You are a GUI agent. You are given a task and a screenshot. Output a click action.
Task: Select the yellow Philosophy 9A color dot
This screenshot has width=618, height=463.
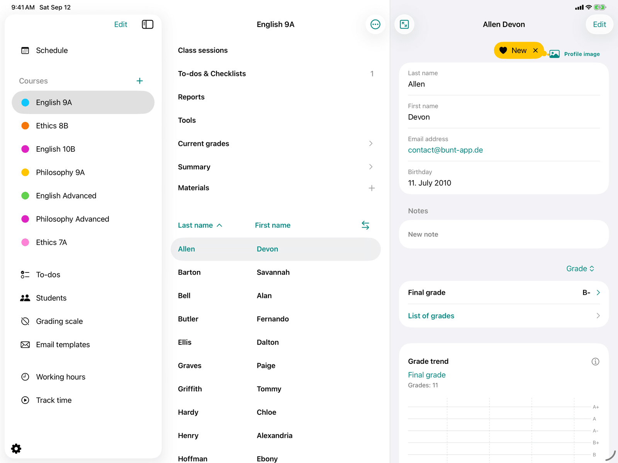pos(25,172)
